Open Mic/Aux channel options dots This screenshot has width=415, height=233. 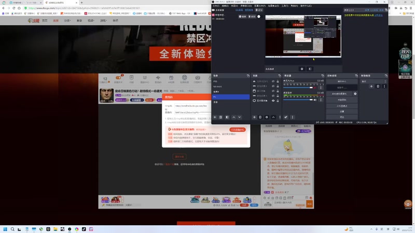(x=321, y=88)
